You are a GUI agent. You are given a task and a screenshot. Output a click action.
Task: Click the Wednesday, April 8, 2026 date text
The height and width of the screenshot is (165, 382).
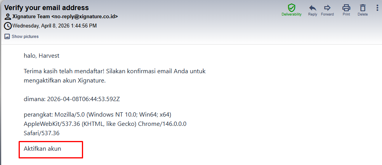[54, 26]
